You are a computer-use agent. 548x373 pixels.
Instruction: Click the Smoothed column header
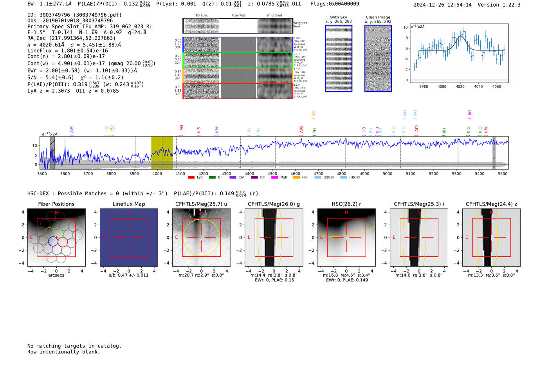[x=274, y=16]
